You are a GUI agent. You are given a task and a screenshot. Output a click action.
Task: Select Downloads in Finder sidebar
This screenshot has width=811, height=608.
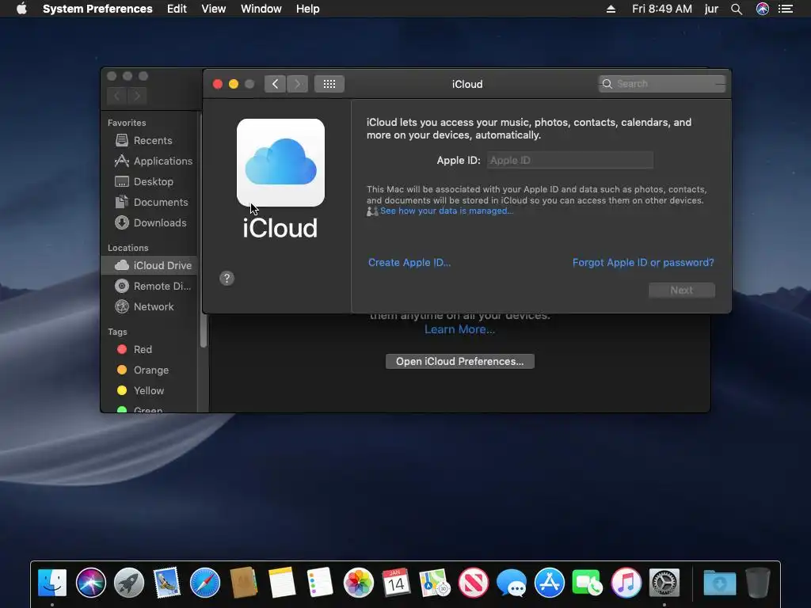150,222
